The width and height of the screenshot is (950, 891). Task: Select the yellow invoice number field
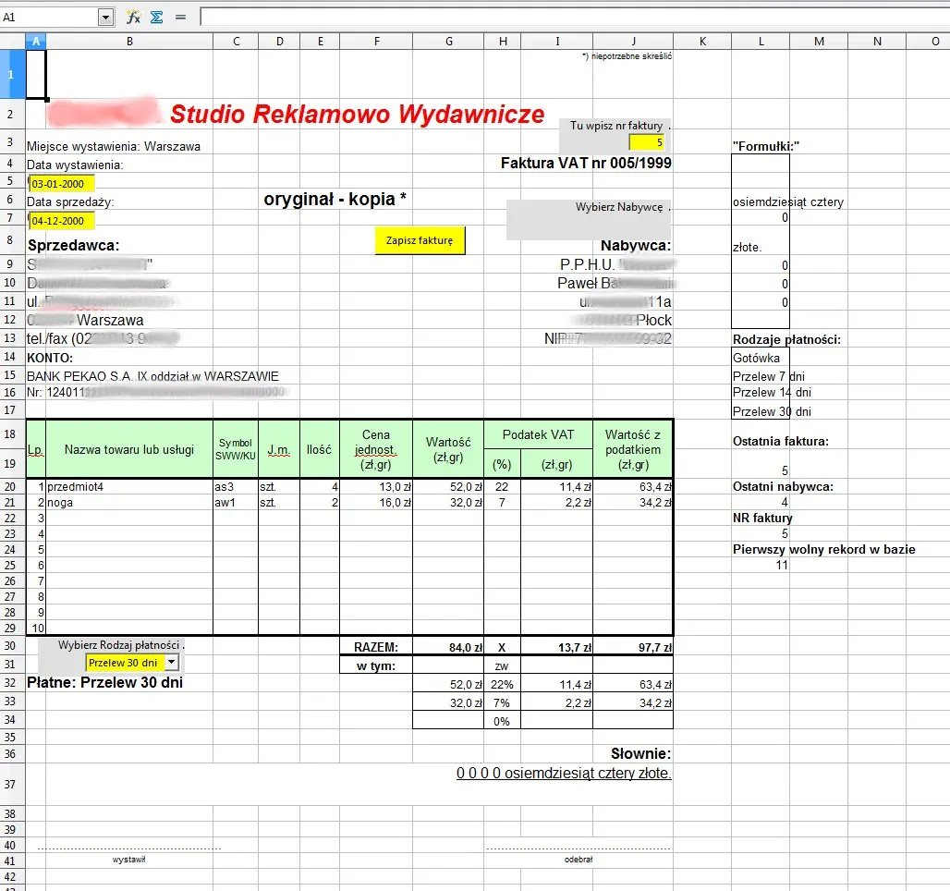[647, 142]
